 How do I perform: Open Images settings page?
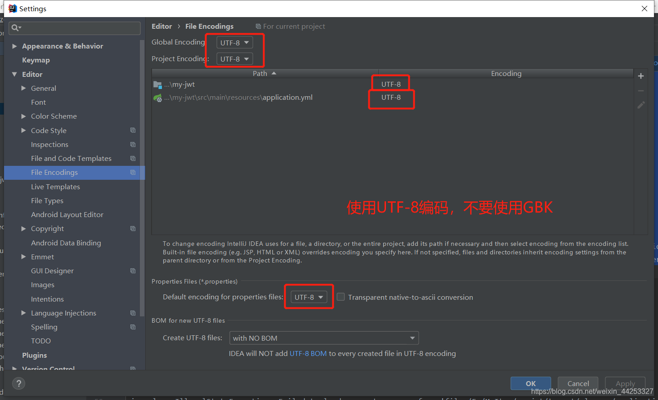coord(43,285)
